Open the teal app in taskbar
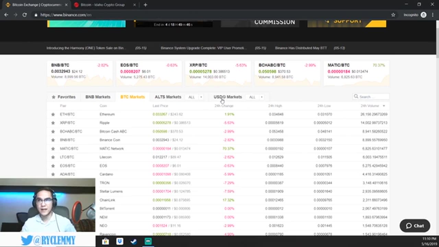 (x=148, y=242)
